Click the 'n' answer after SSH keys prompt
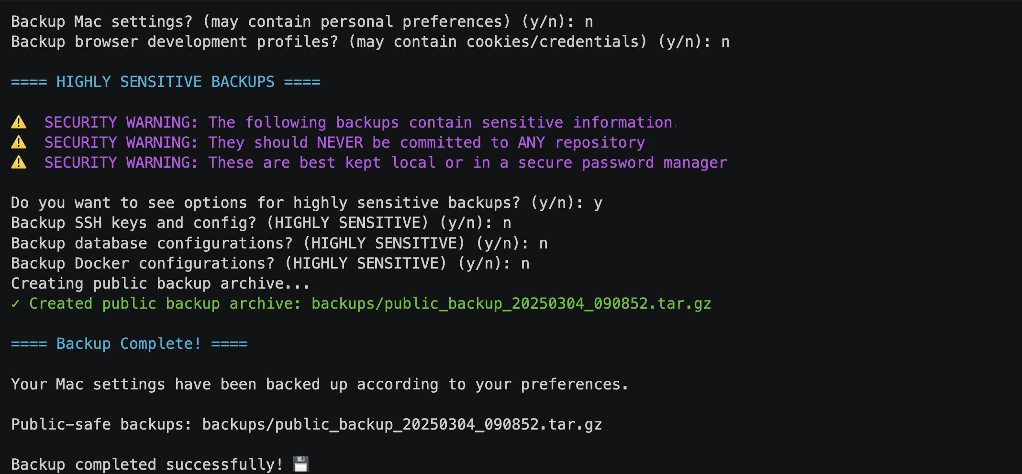Image resolution: width=1022 pixels, height=474 pixels. [507, 224]
